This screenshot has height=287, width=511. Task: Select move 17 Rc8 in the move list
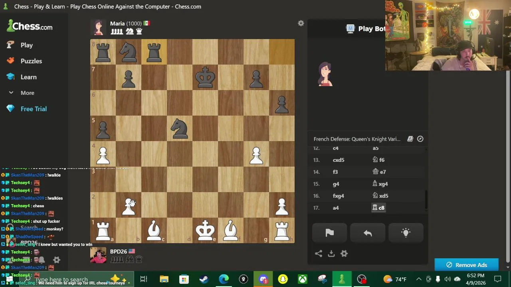(378, 208)
